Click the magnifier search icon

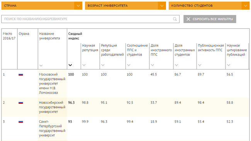pyautogui.click(x=175, y=19)
